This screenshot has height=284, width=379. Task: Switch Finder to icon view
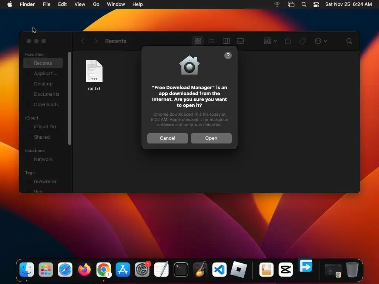[x=198, y=41]
